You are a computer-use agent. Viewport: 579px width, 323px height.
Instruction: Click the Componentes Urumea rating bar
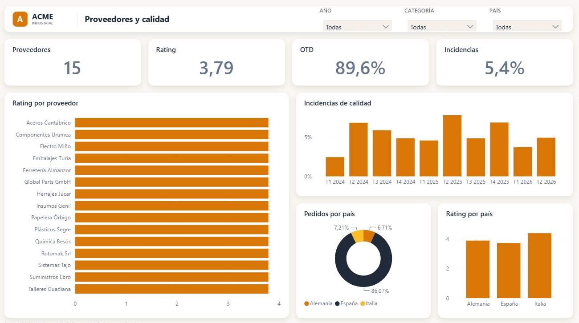coord(171,134)
